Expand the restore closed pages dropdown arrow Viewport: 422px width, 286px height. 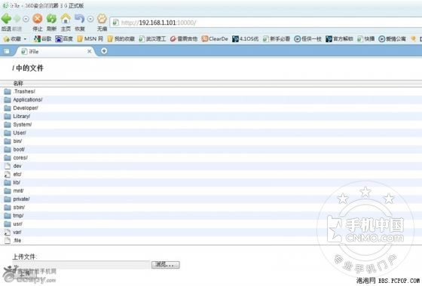[x=90, y=19]
